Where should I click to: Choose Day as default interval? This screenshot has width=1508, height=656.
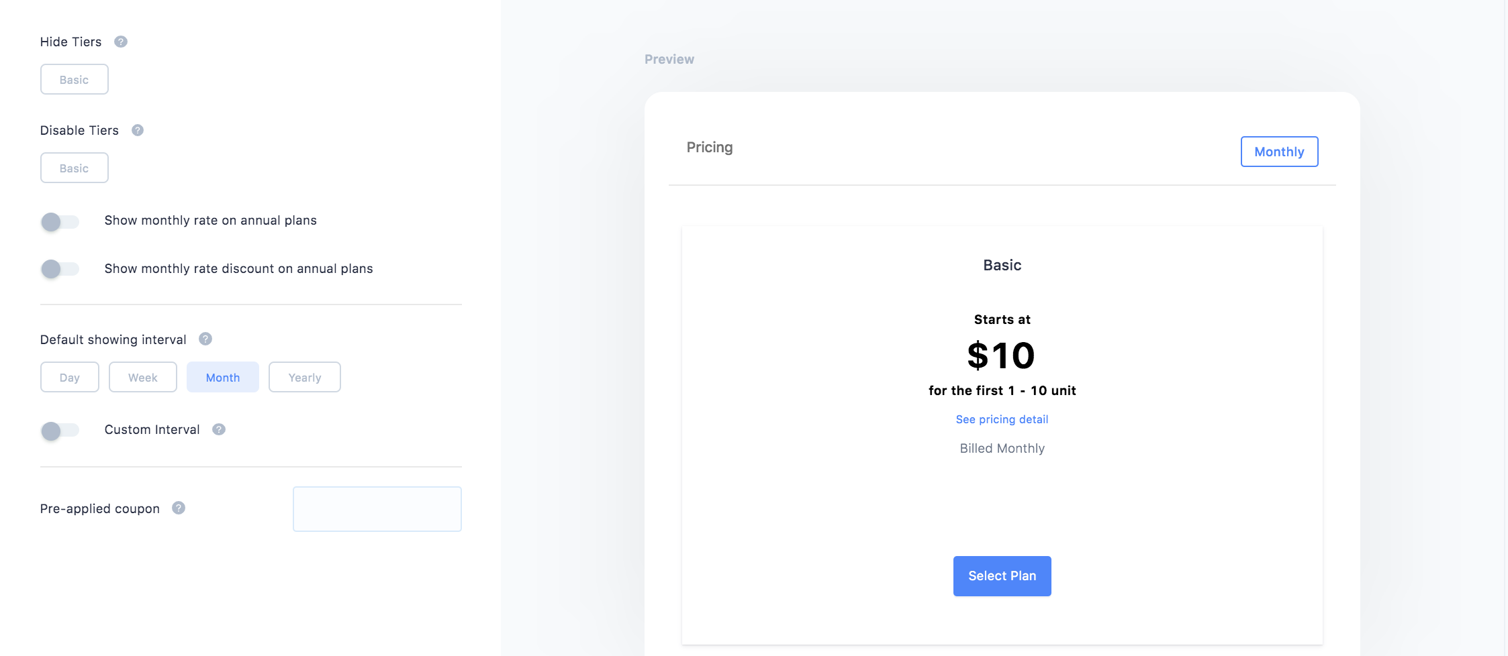click(70, 377)
